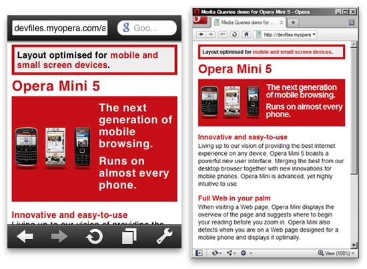Click 'Runs on almost every phone.' in desktop Opera

304,111
